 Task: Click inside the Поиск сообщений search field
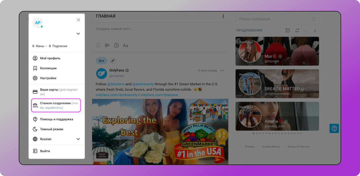click(273, 19)
